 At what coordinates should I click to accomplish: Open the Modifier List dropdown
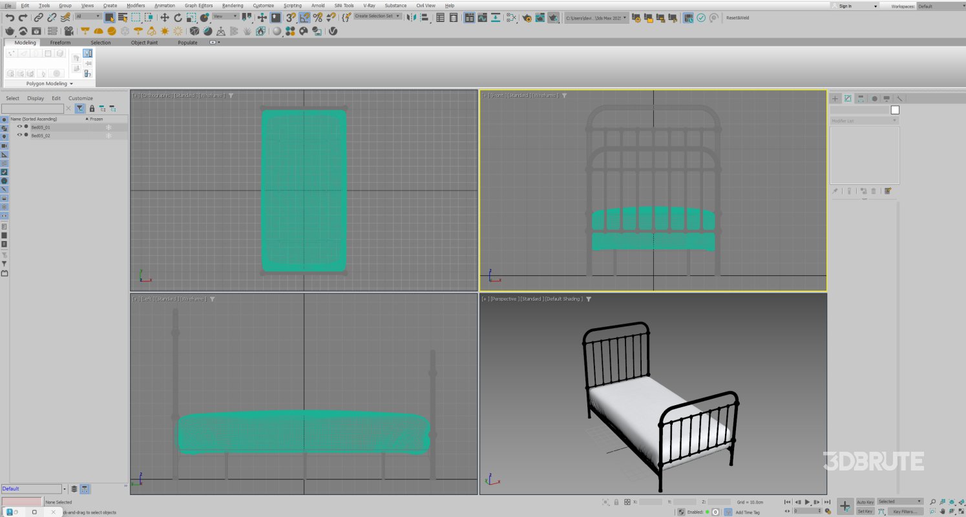click(864, 120)
